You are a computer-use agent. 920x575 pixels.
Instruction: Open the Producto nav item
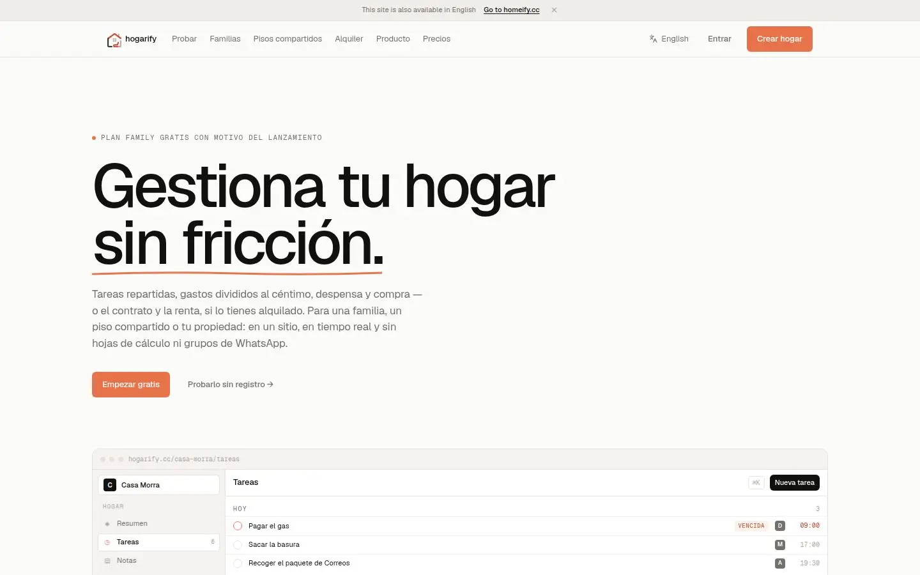click(393, 39)
